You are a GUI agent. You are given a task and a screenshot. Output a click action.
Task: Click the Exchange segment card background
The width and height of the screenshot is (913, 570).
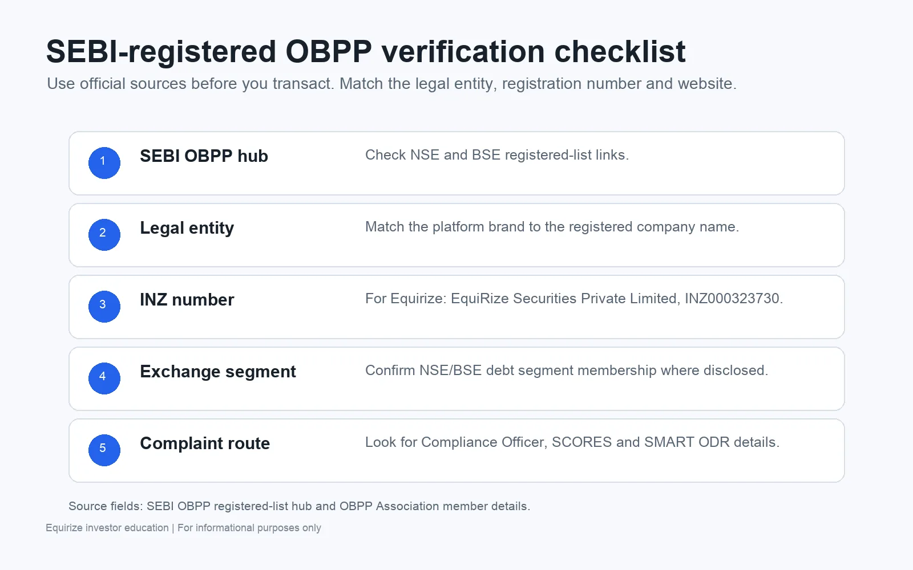457,378
